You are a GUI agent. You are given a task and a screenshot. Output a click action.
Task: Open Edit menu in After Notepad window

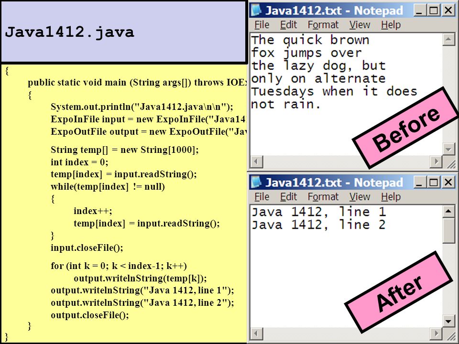point(288,197)
